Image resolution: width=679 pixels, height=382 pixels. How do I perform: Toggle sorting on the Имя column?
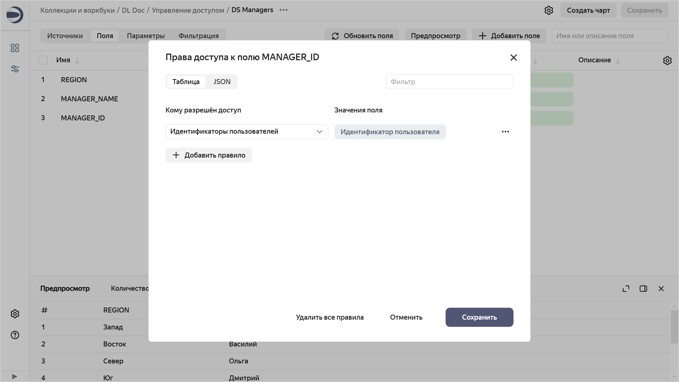(x=77, y=60)
